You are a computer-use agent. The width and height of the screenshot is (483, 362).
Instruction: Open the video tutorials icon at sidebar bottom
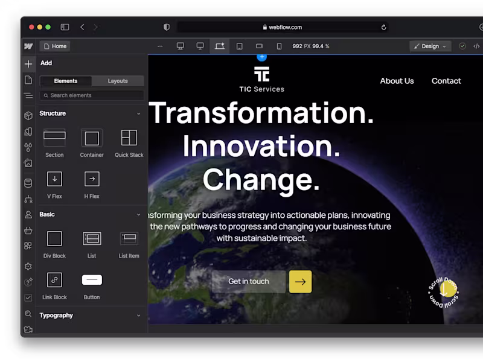click(28, 329)
